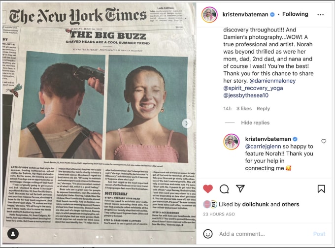Image resolution: width=335 pixels, height=248 pixels.
Task: Unlike the post via red heart icon
Action: click(208, 188)
